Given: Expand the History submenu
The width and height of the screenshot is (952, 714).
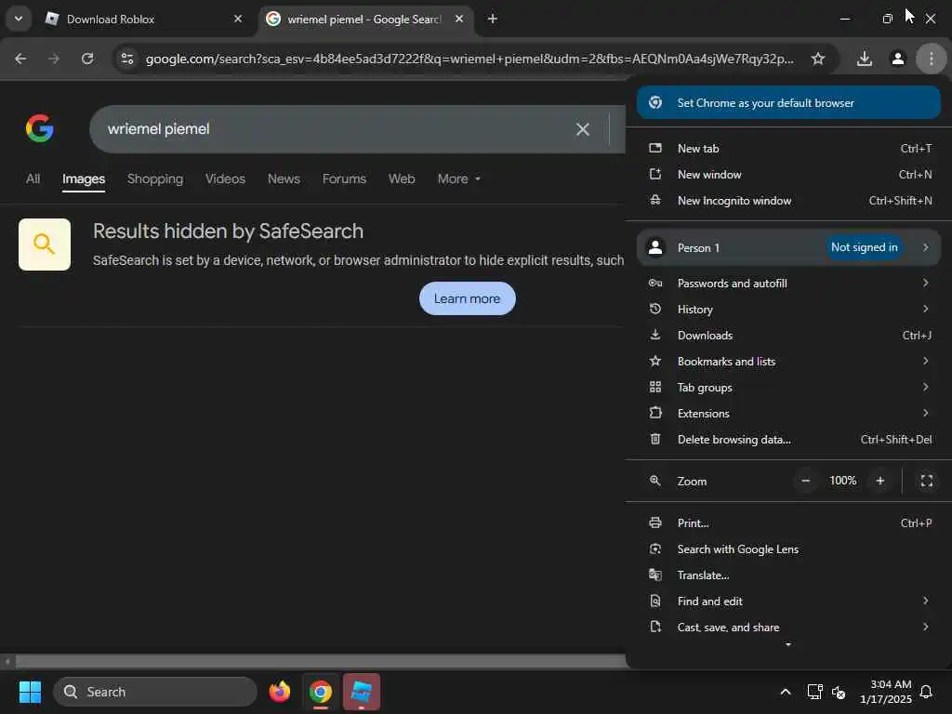Looking at the screenshot, I should point(788,309).
